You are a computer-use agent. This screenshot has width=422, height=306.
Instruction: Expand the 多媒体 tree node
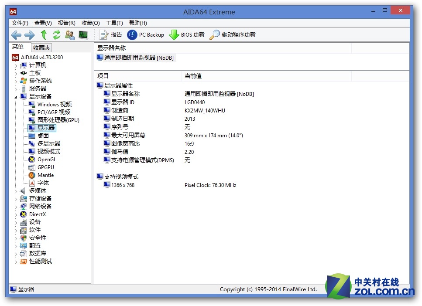pos(16,191)
